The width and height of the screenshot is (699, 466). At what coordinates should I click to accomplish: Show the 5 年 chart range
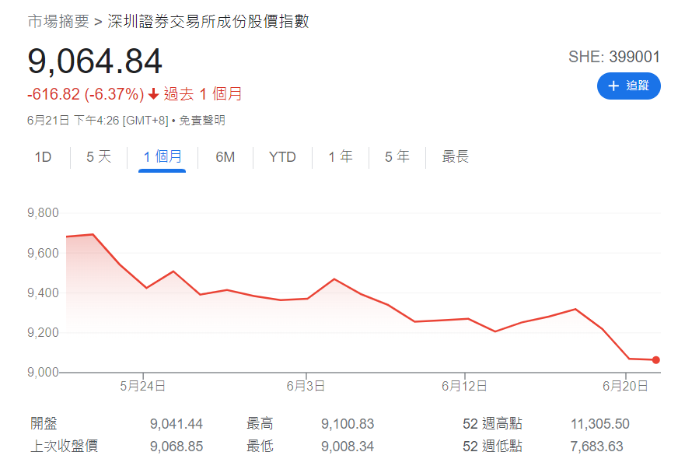(x=397, y=157)
